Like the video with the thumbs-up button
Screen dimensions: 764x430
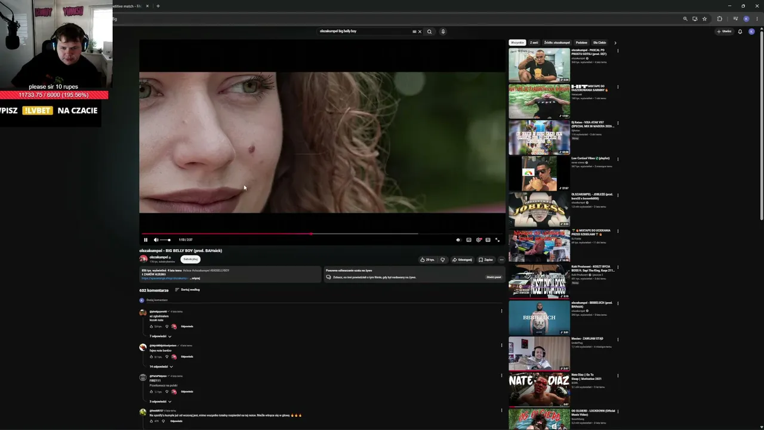tap(427, 260)
